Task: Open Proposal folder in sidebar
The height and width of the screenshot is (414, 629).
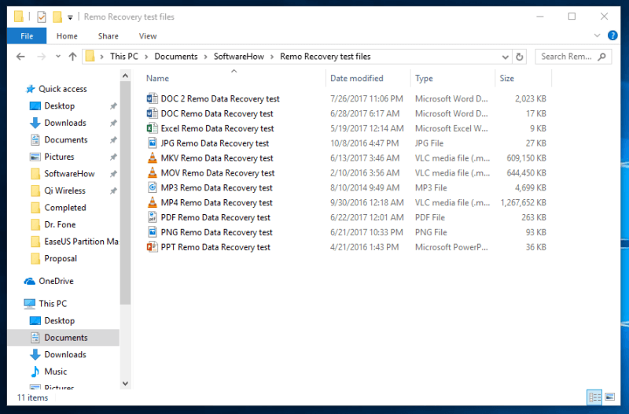Action: pos(61,259)
